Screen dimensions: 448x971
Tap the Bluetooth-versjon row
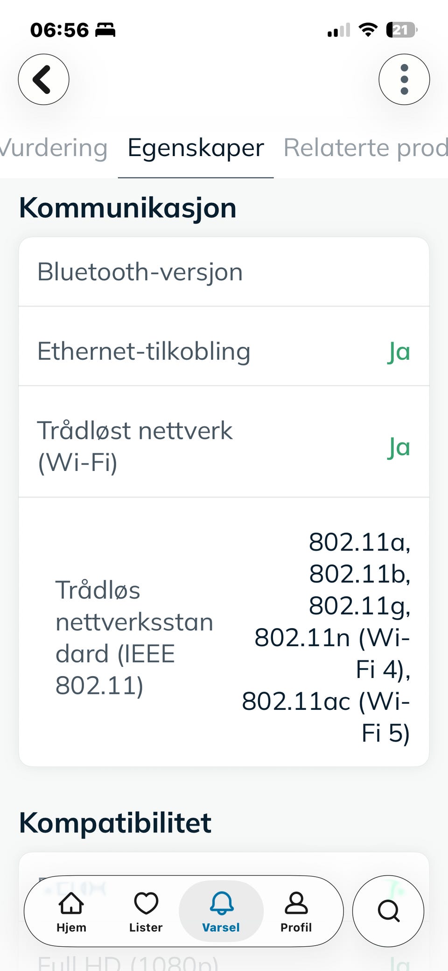[x=224, y=272]
